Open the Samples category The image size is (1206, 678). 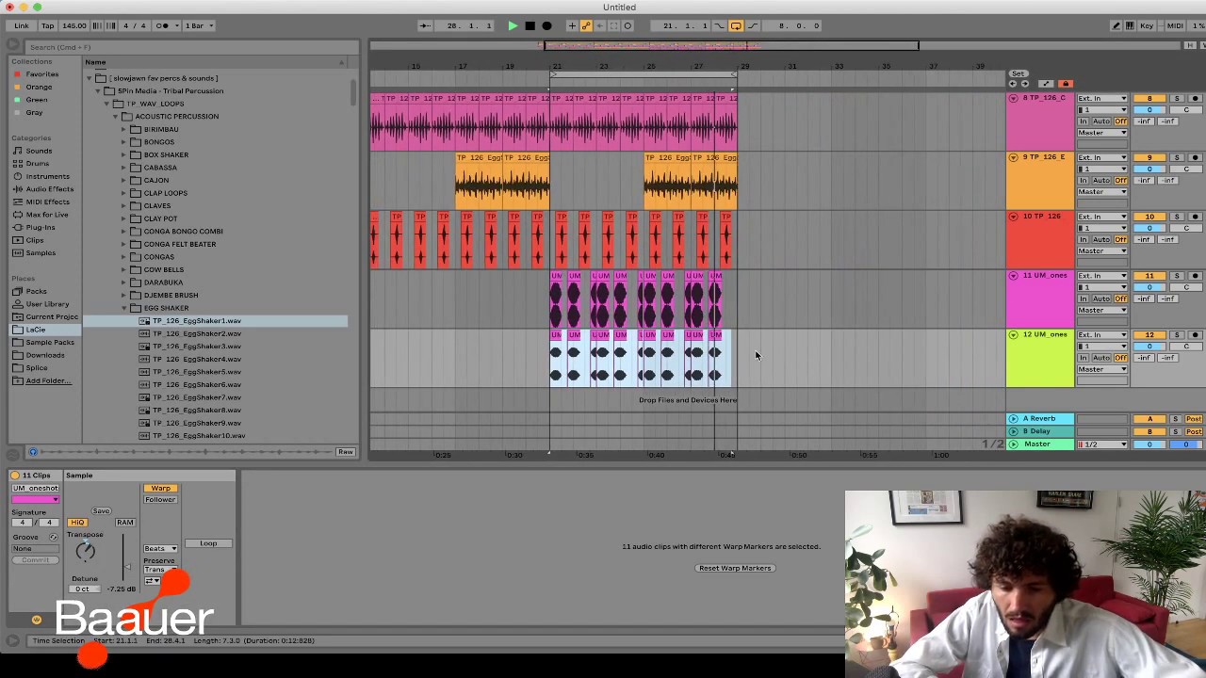(41, 252)
